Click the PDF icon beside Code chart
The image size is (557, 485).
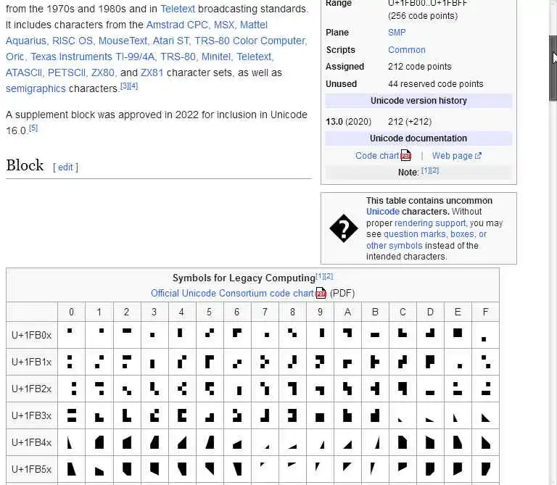click(x=405, y=156)
